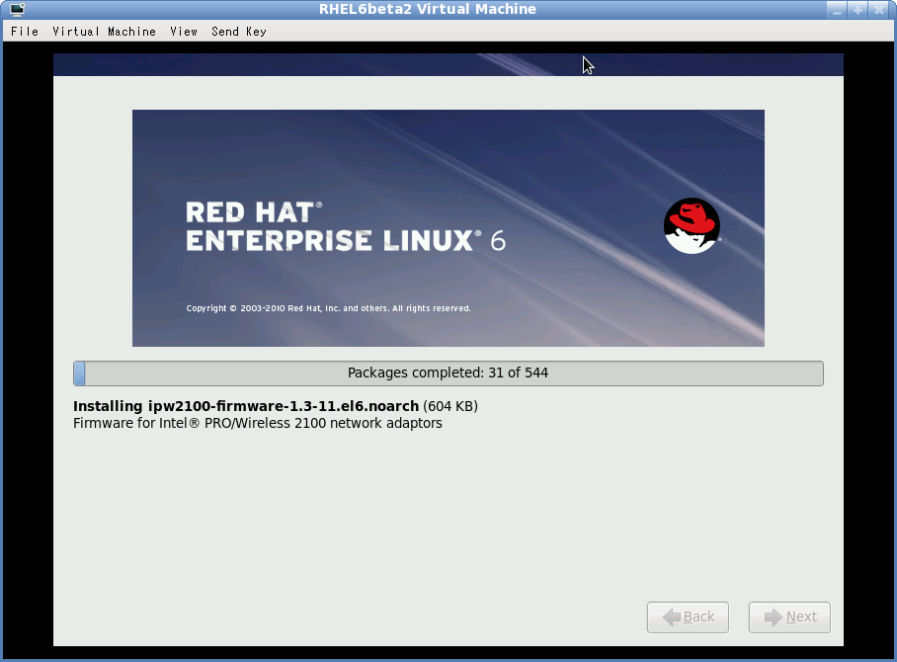Image resolution: width=897 pixels, height=662 pixels.
Task: Click the Red Hat shadowman logo
Action: (x=692, y=226)
